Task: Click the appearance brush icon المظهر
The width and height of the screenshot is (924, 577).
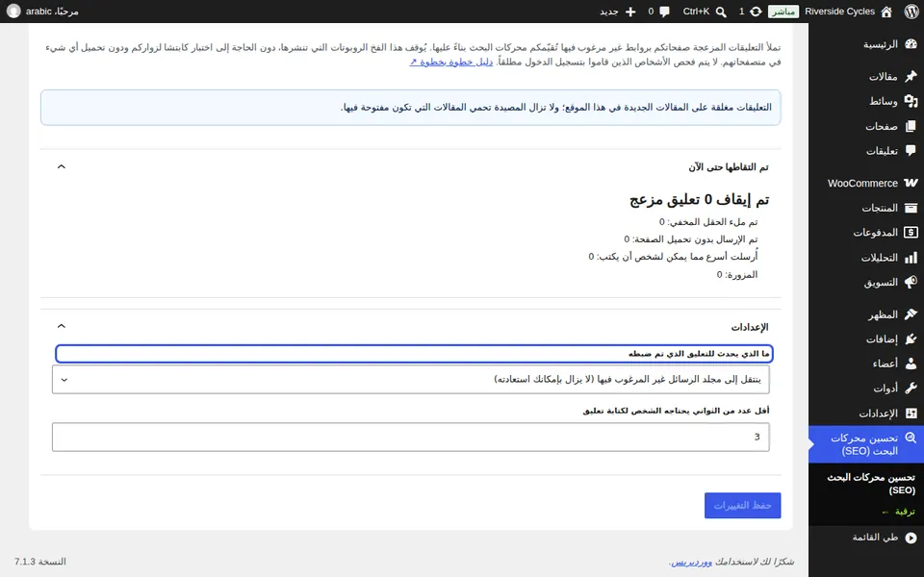Action: tap(911, 314)
